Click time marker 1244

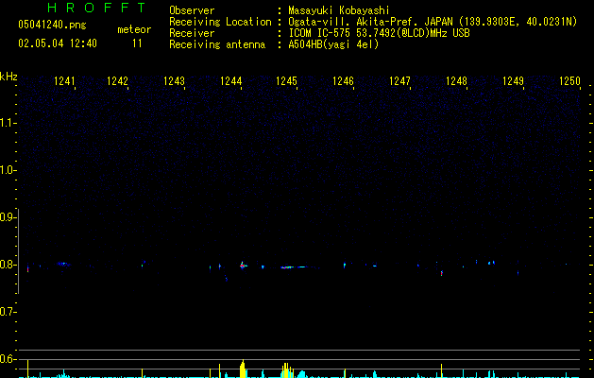[230, 81]
